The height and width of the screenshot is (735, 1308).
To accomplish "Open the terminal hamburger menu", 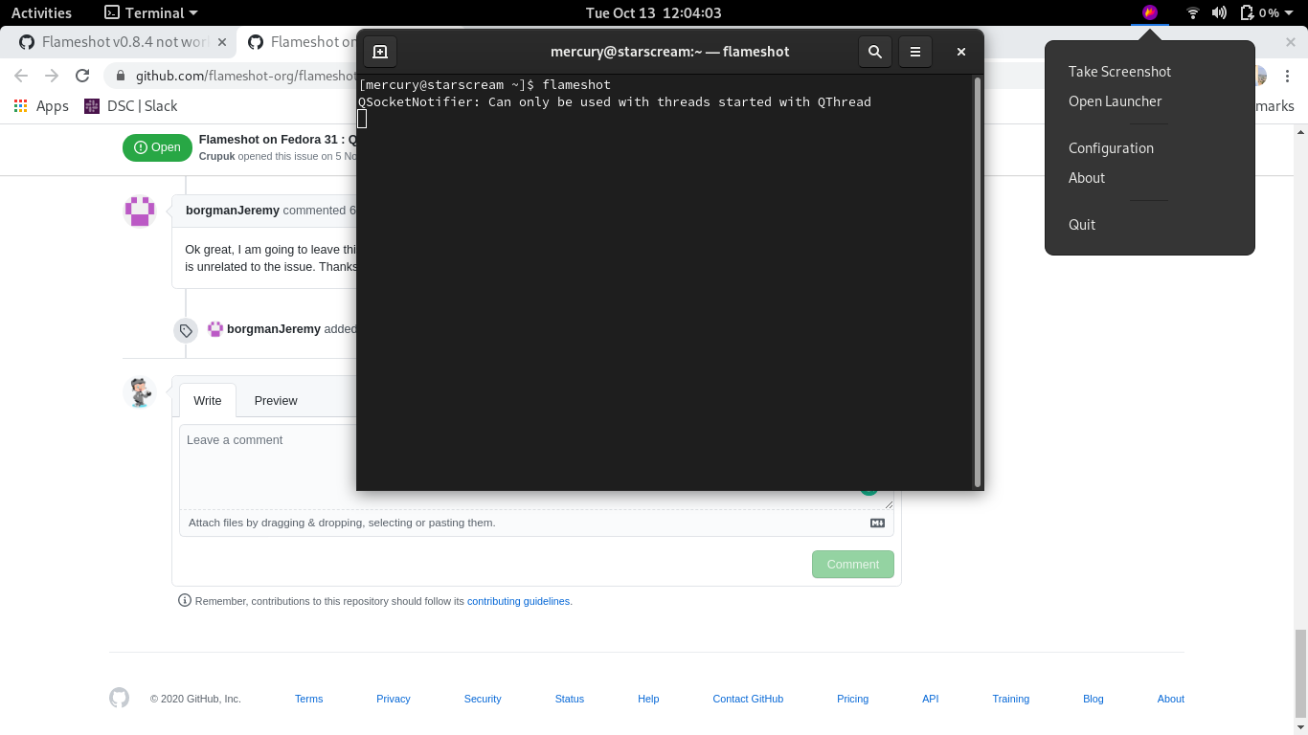I will [x=915, y=52].
